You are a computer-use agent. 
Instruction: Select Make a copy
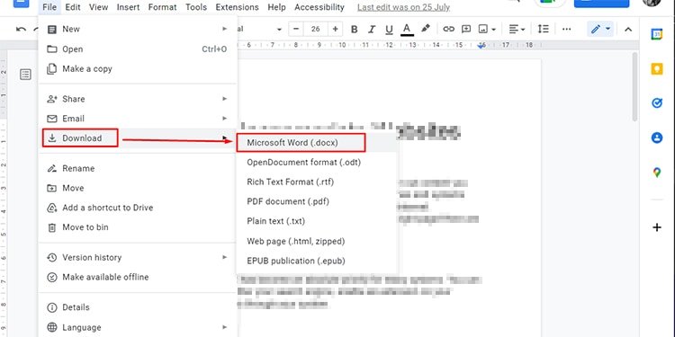(x=138, y=69)
